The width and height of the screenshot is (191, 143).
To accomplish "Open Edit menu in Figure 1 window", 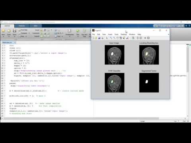I will (x=98, y=34).
